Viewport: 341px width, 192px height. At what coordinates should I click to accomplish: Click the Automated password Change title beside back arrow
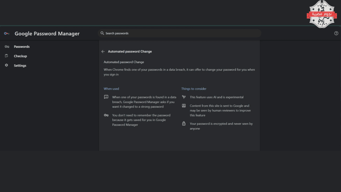click(130, 51)
